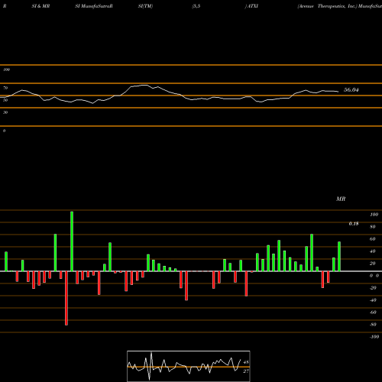Viewport: 382px width, 382px height.
Task: Click the 60 label on MR axis
Action: coord(373,239)
